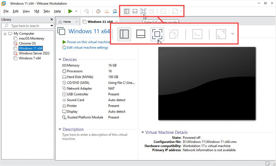Viewport: 276px width, 166px height.
Task: Click the status bar message log icon
Action: point(267,163)
